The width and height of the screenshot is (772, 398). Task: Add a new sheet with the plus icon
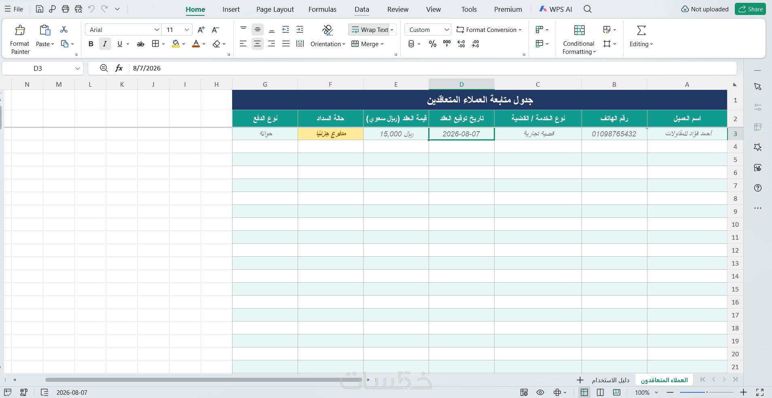coord(580,380)
